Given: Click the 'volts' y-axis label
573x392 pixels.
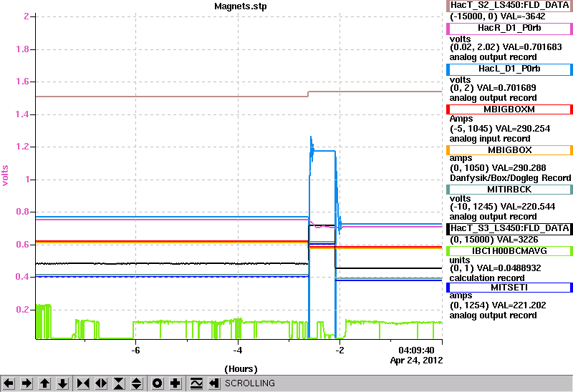Looking at the screenshot, I should click(x=5, y=175).
